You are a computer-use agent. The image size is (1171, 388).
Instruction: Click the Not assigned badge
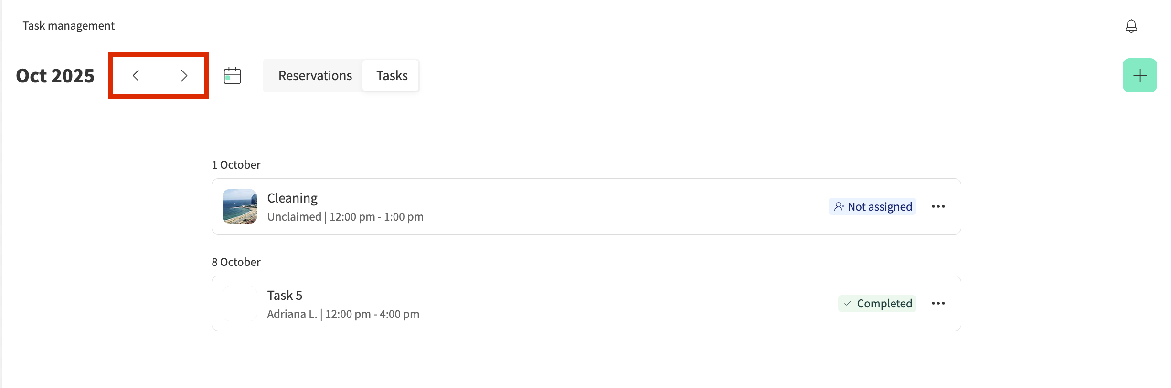[x=873, y=206]
